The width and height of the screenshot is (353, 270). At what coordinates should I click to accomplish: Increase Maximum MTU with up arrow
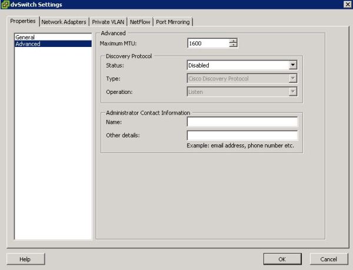coord(234,41)
